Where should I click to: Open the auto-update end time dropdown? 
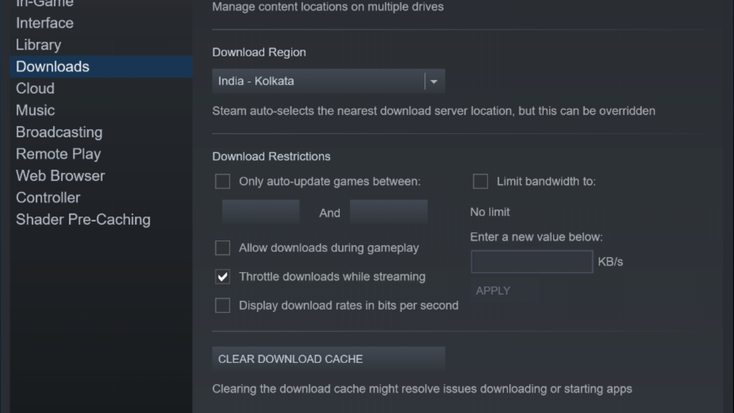coord(388,212)
